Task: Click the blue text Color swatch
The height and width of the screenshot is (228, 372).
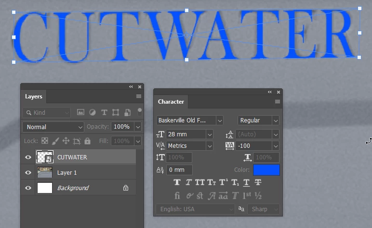Action: tap(266, 170)
